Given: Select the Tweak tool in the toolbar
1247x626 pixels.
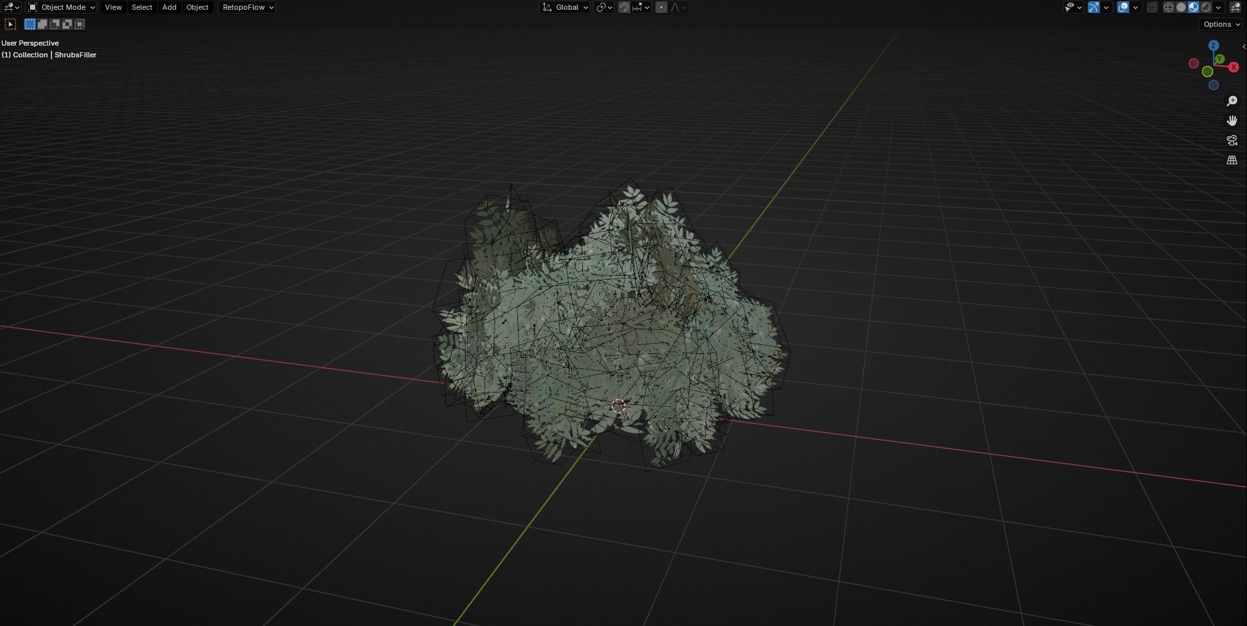Looking at the screenshot, I should (10, 24).
